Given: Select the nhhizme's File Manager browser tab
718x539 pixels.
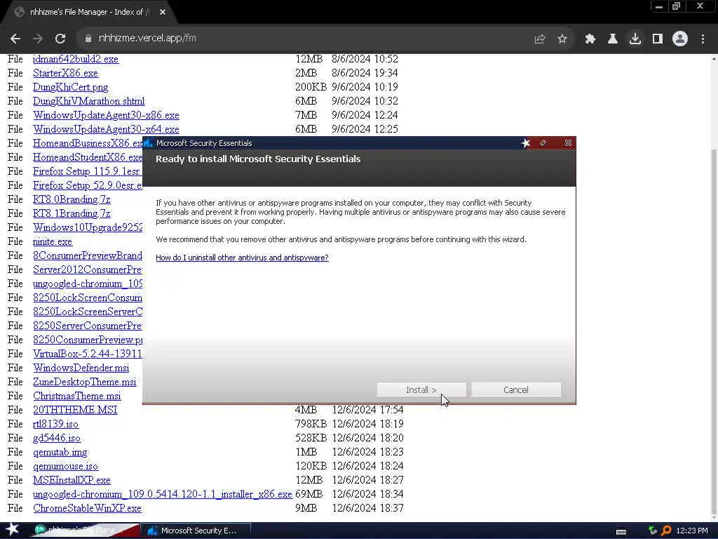Looking at the screenshot, I should tap(89, 12).
